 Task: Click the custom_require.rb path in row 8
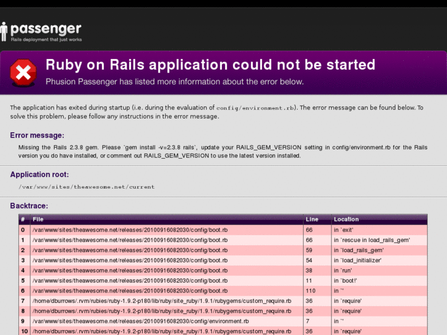tap(162, 311)
